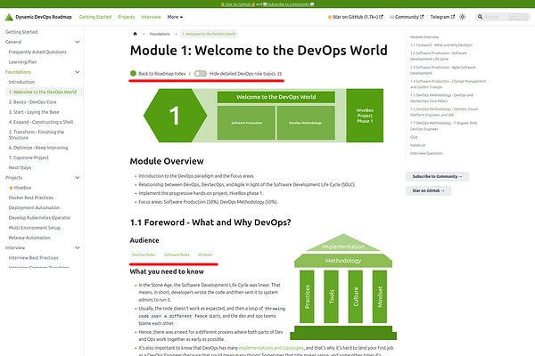Toggle Hide detailed DevOps role topics switch
Screen dimensions: 535x356
(201, 74)
